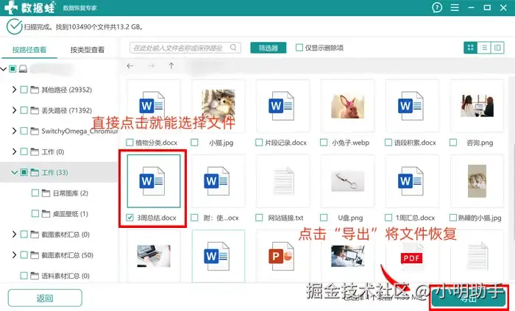Switch to the 按路径查看 tab

point(29,50)
